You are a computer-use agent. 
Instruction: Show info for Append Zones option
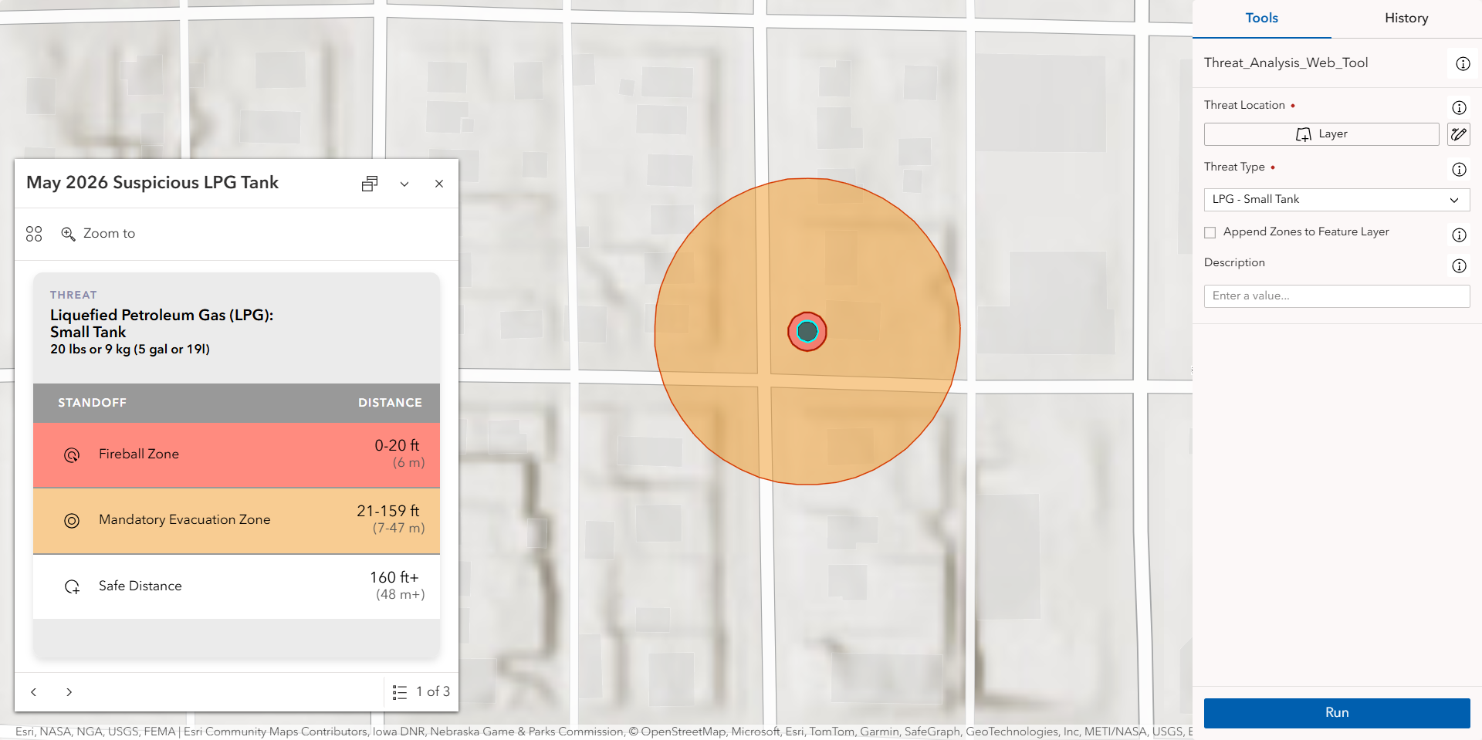[1459, 235]
